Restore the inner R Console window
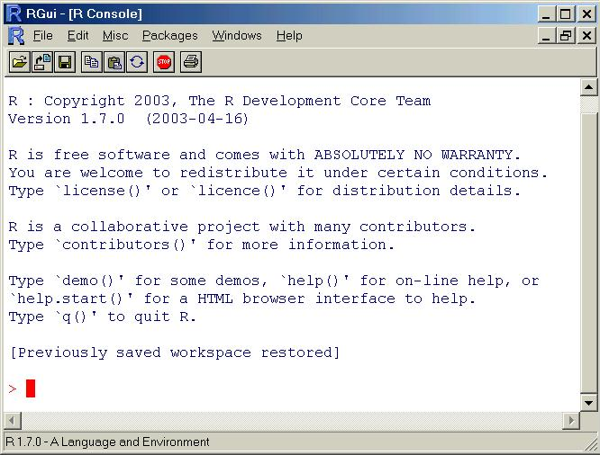Viewport: 600px width, 455px height. coord(566,36)
